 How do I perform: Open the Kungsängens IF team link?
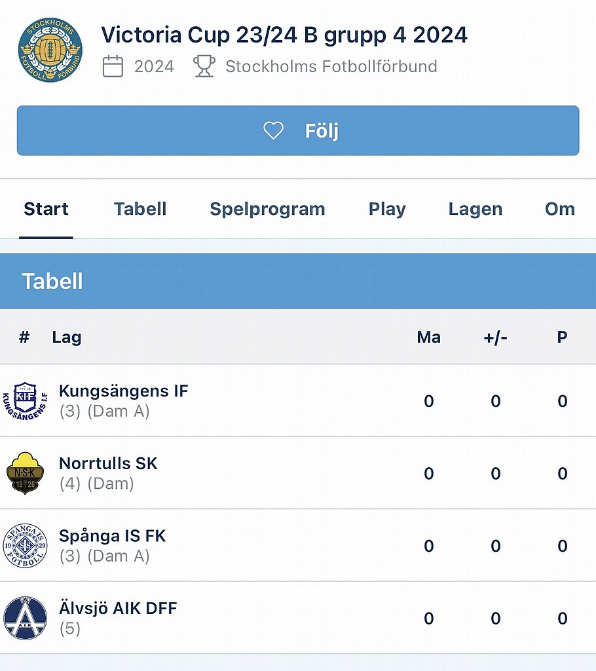point(123,391)
